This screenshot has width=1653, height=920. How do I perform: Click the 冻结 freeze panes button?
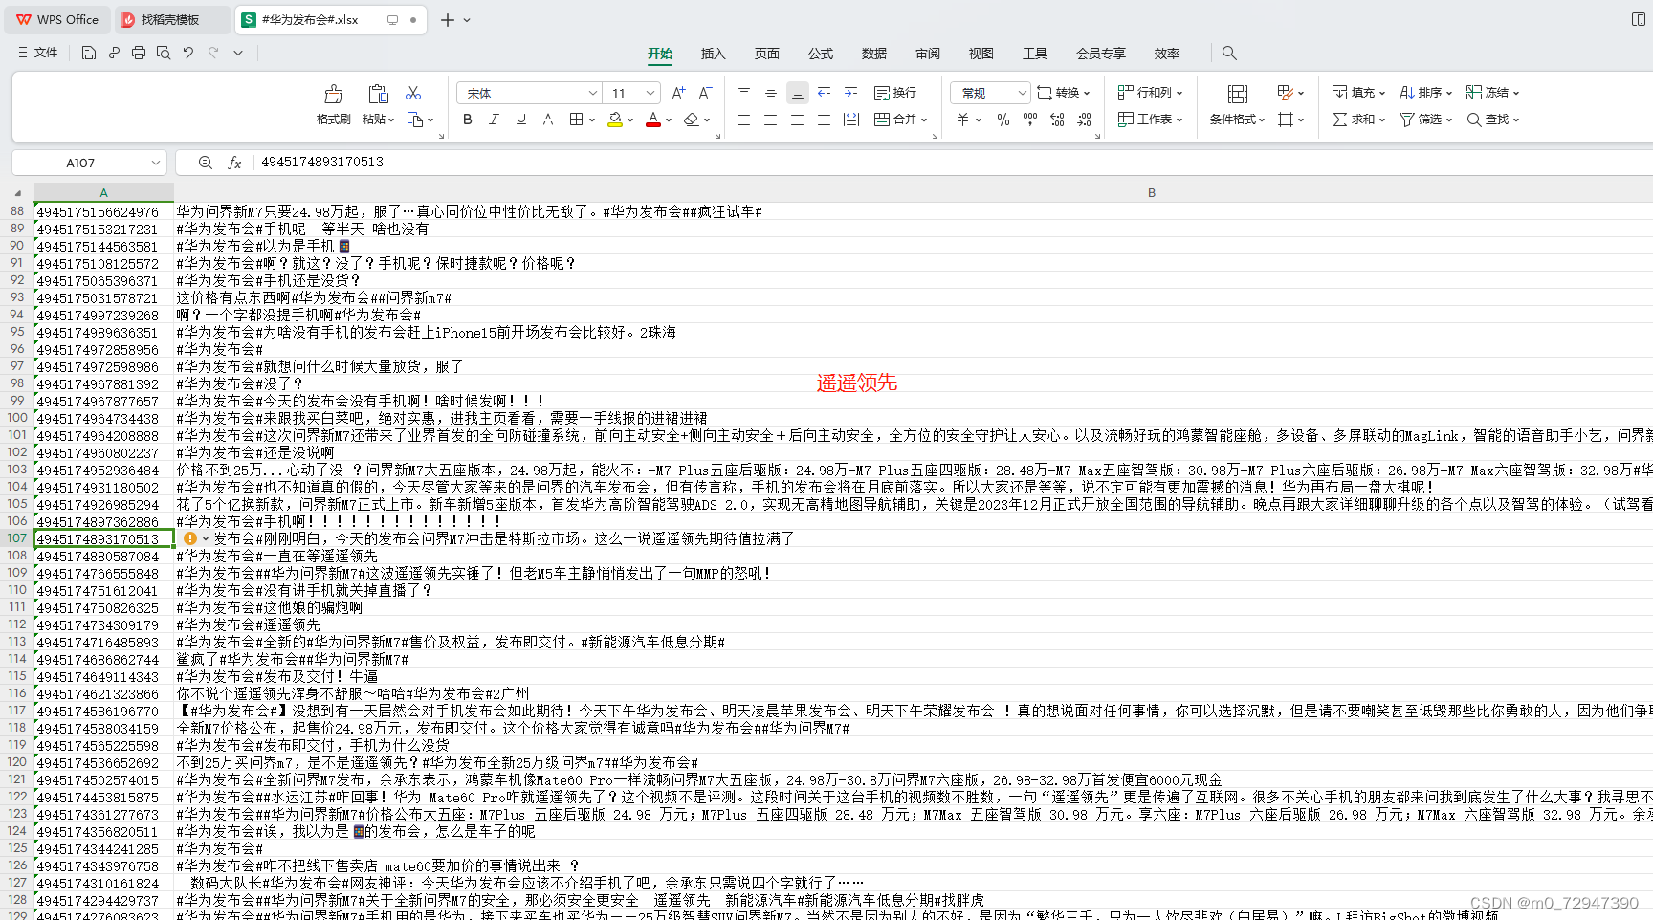coord(1492,93)
